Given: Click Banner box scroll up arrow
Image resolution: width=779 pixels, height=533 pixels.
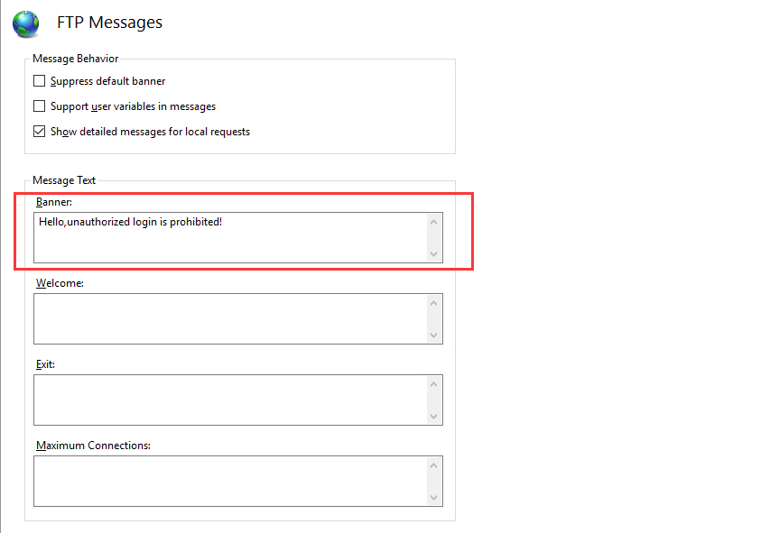Looking at the screenshot, I should 433,222.
